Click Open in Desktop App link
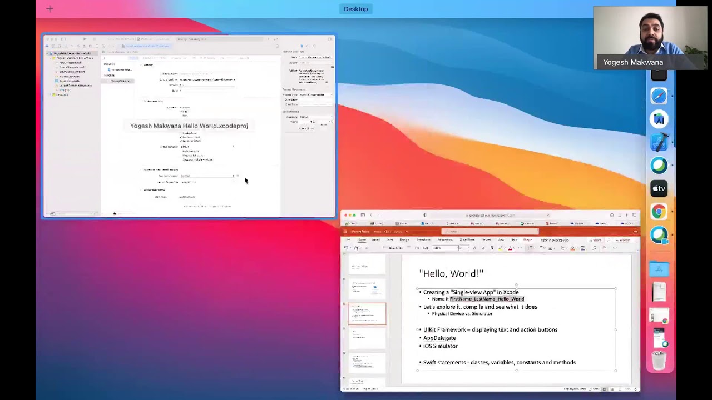This screenshot has height=400, width=712. 555,240
